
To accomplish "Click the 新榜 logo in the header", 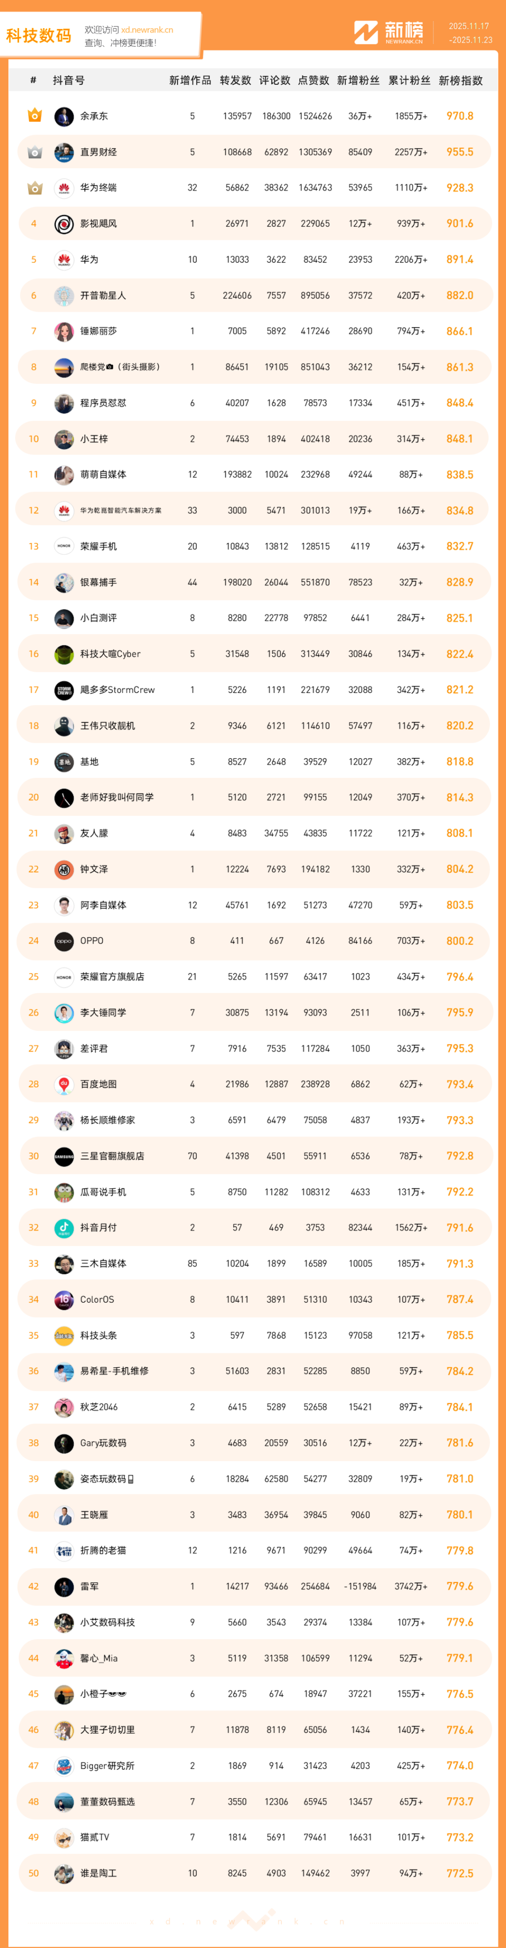I will pos(389,32).
